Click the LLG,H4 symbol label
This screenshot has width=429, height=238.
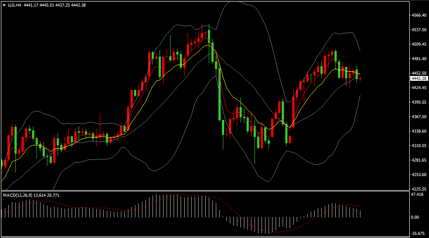pos(15,5)
